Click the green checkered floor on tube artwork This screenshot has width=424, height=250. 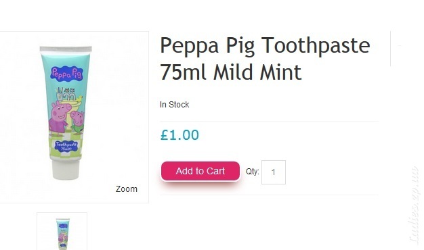click(66, 147)
